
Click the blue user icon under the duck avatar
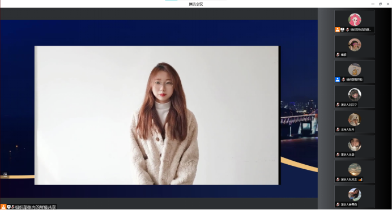point(338,80)
